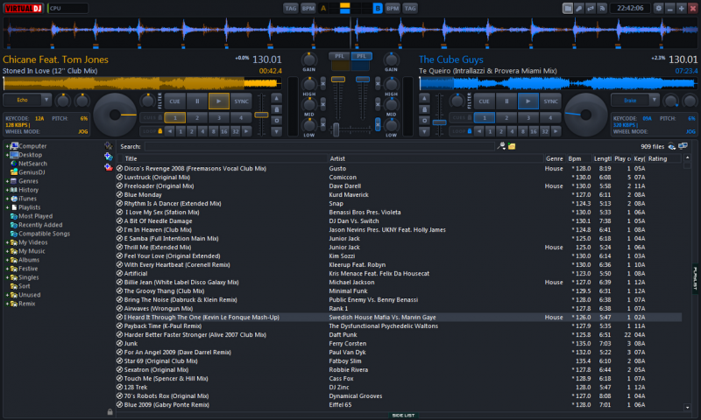Viewport: 701px width, 420px height.
Task: Kill deck A HIGH EQ band
Action: click(322, 83)
